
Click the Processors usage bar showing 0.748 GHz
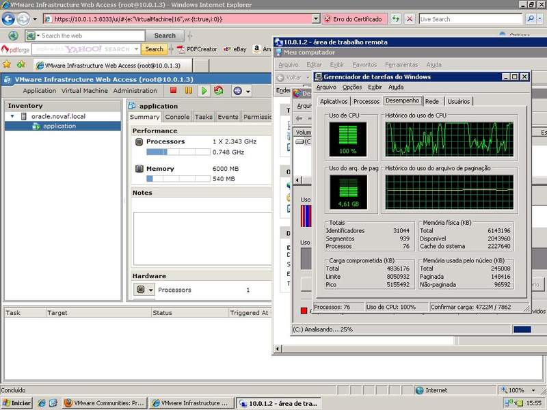[178, 152]
